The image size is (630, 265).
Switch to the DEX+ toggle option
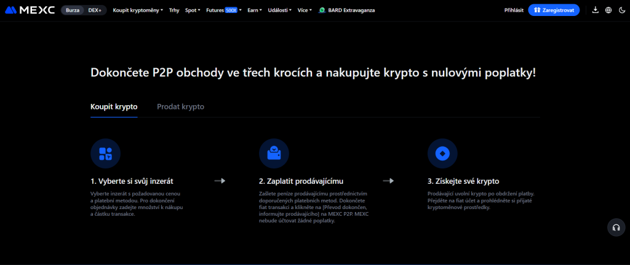click(95, 10)
